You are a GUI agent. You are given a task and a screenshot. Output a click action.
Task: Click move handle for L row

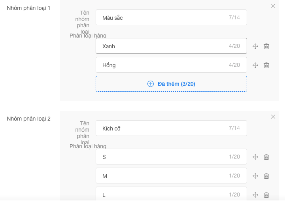click(255, 195)
